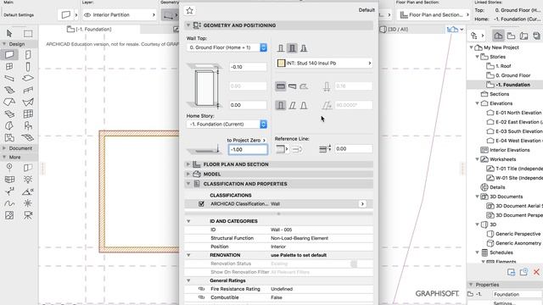This screenshot has width=543, height=305.
Task: Select the Door tool
Action: 28,54
